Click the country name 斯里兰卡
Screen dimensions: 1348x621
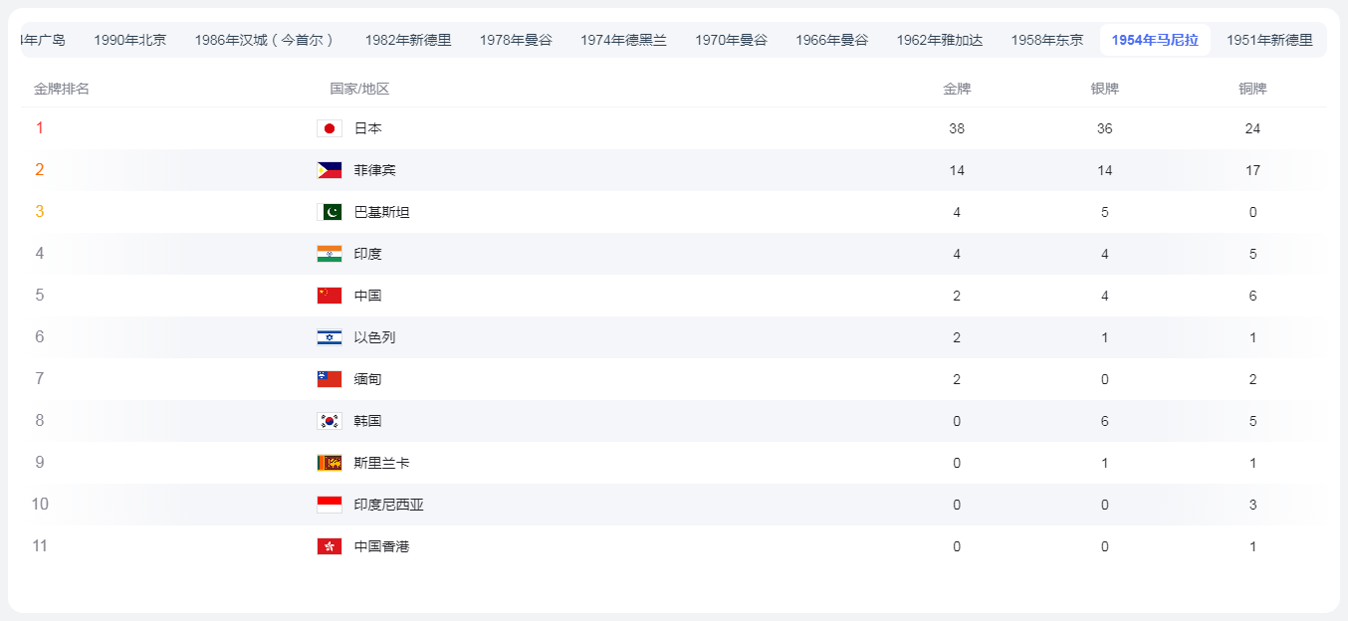[x=382, y=463]
